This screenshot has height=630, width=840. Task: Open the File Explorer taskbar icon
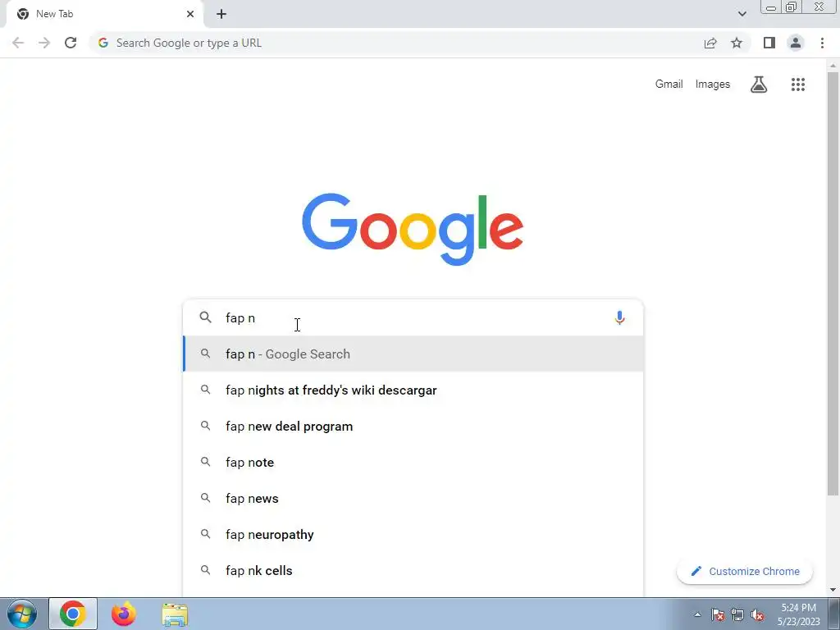point(175,614)
